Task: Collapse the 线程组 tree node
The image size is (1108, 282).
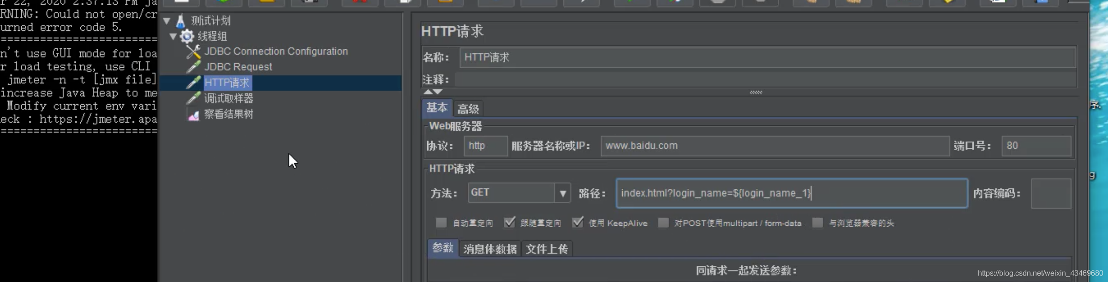Action: 173,36
